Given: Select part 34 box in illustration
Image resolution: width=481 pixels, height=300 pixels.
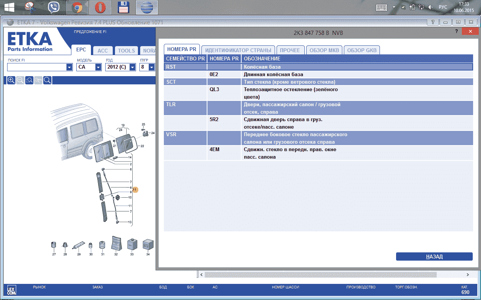Looking at the screenshot, I should [x=148, y=245].
